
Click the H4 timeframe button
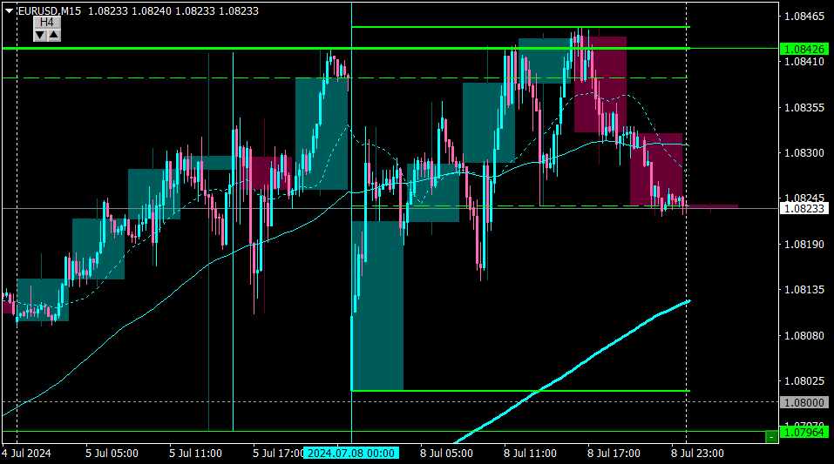47,22
